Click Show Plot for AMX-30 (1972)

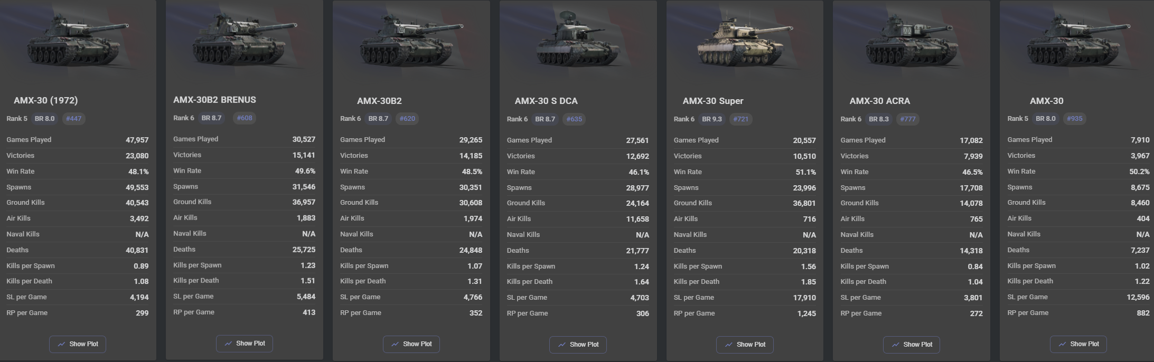[x=78, y=344]
